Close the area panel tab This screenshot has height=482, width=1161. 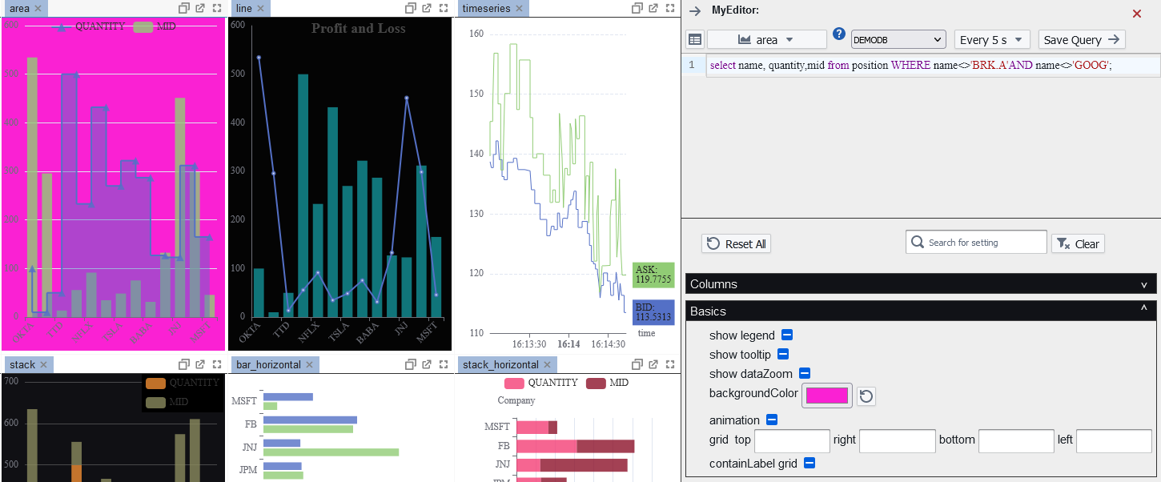click(38, 9)
